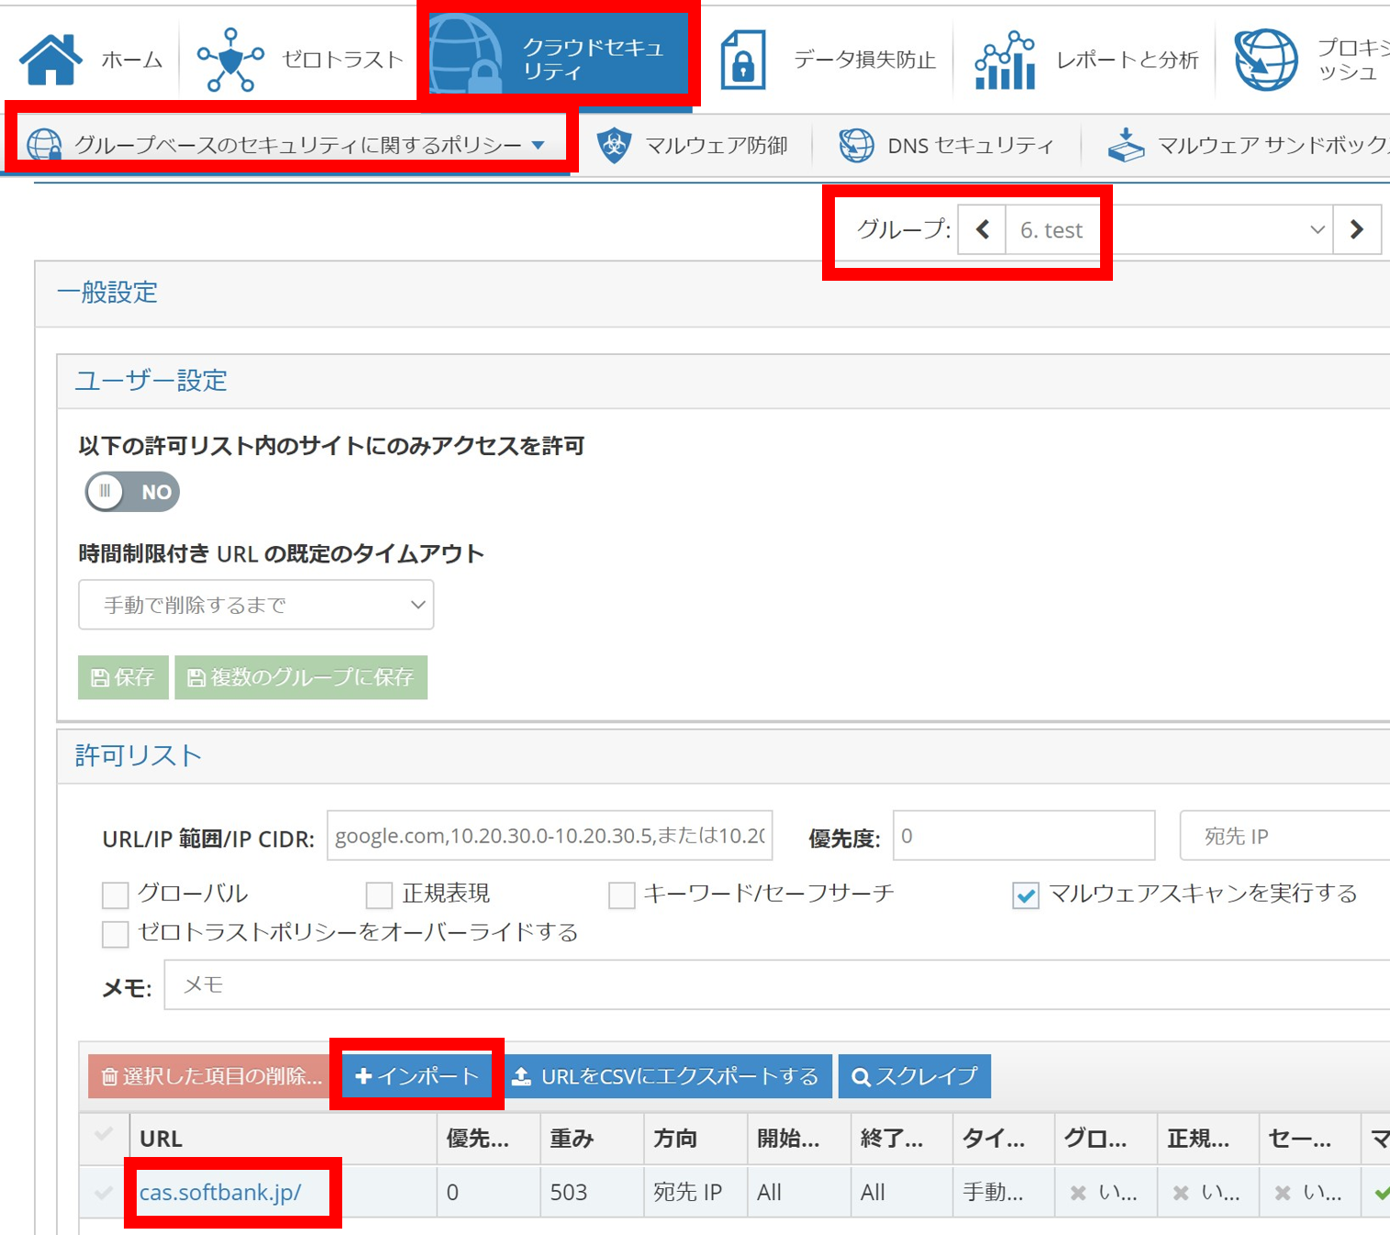1390x1235 pixels.
Task: Select the プロキシ globe icon
Action: [x=1265, y=57]
